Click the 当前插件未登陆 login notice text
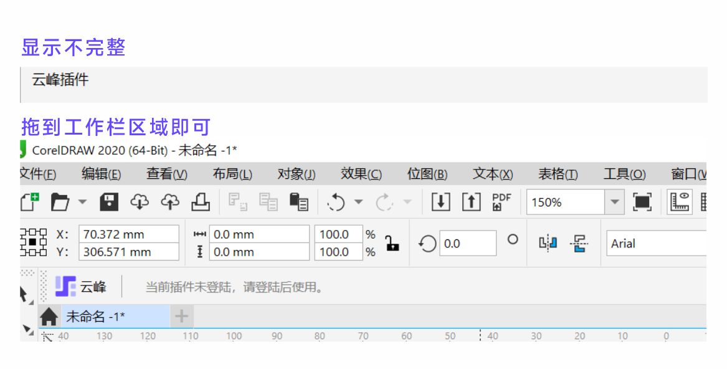The image size is (727, 369). (234, 287)
